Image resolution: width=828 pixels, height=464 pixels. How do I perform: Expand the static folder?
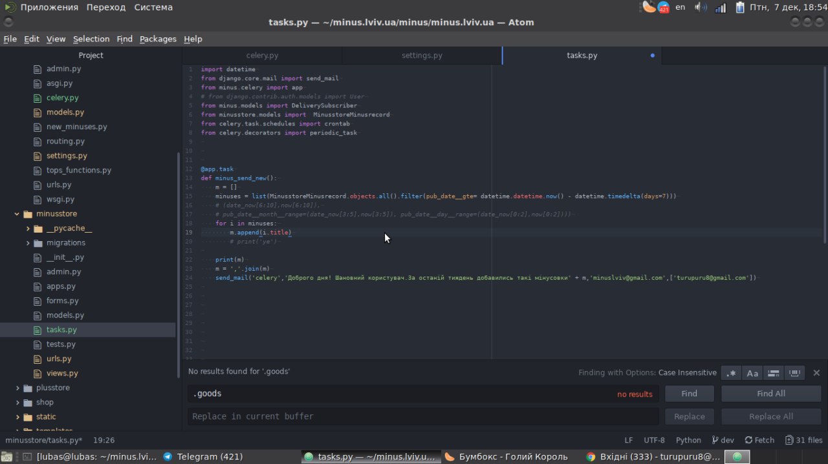17,417
